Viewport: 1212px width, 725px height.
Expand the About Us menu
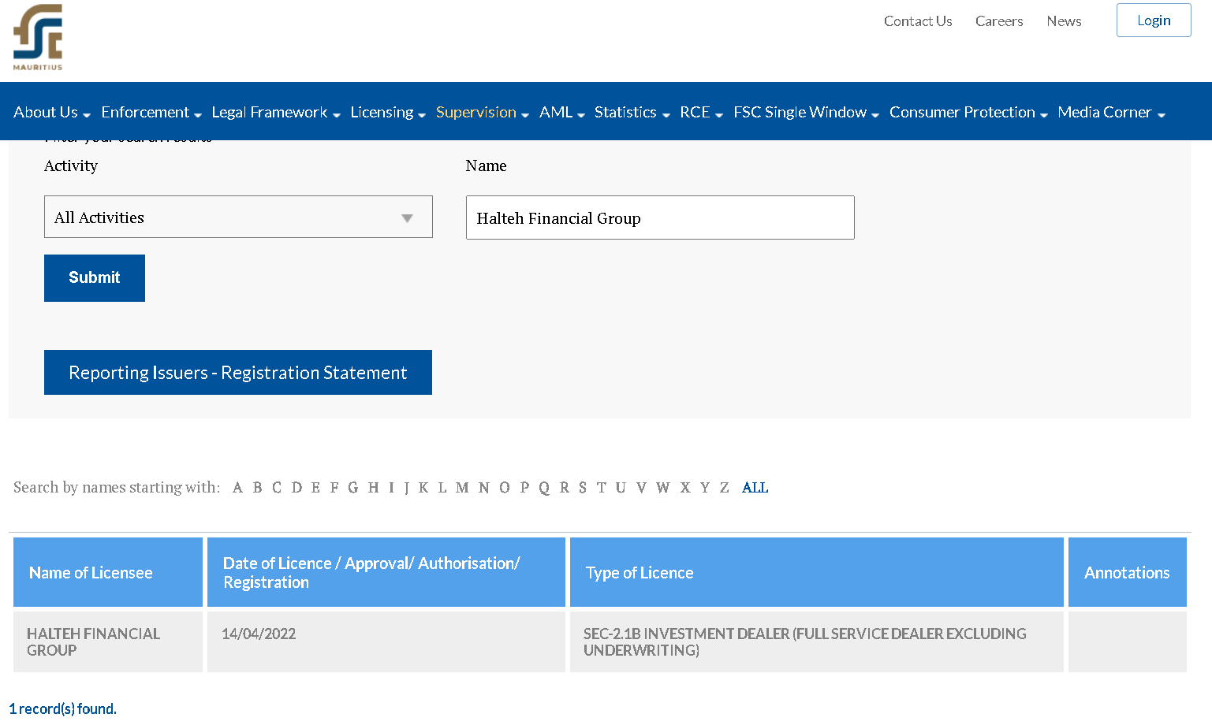[x=52, y=113]
